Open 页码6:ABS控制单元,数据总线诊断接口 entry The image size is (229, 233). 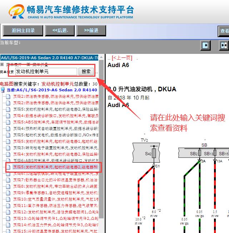click(56, 161)
